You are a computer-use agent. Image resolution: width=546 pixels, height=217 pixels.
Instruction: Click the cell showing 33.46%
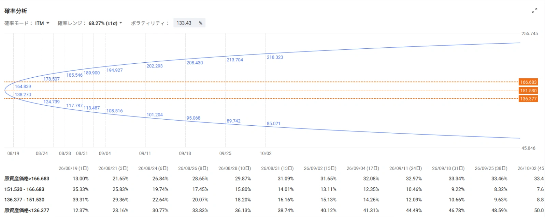(499, 179)
